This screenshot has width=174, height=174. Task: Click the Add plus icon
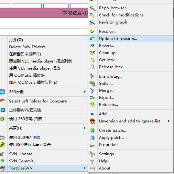pos(92,114)
